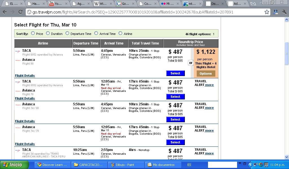This screenshot has width=289, height=169.
Task: Open Options for flight plus hotel package
Action: pyautogui.click(x=206, y=74)
